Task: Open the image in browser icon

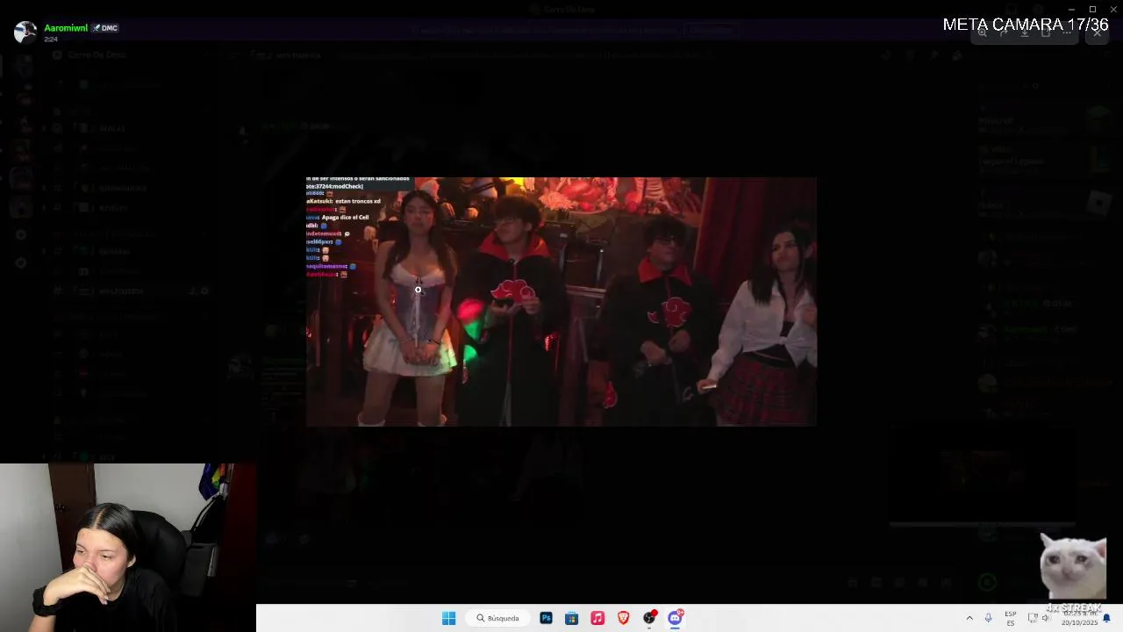Action: click(x=1046, y=32)
